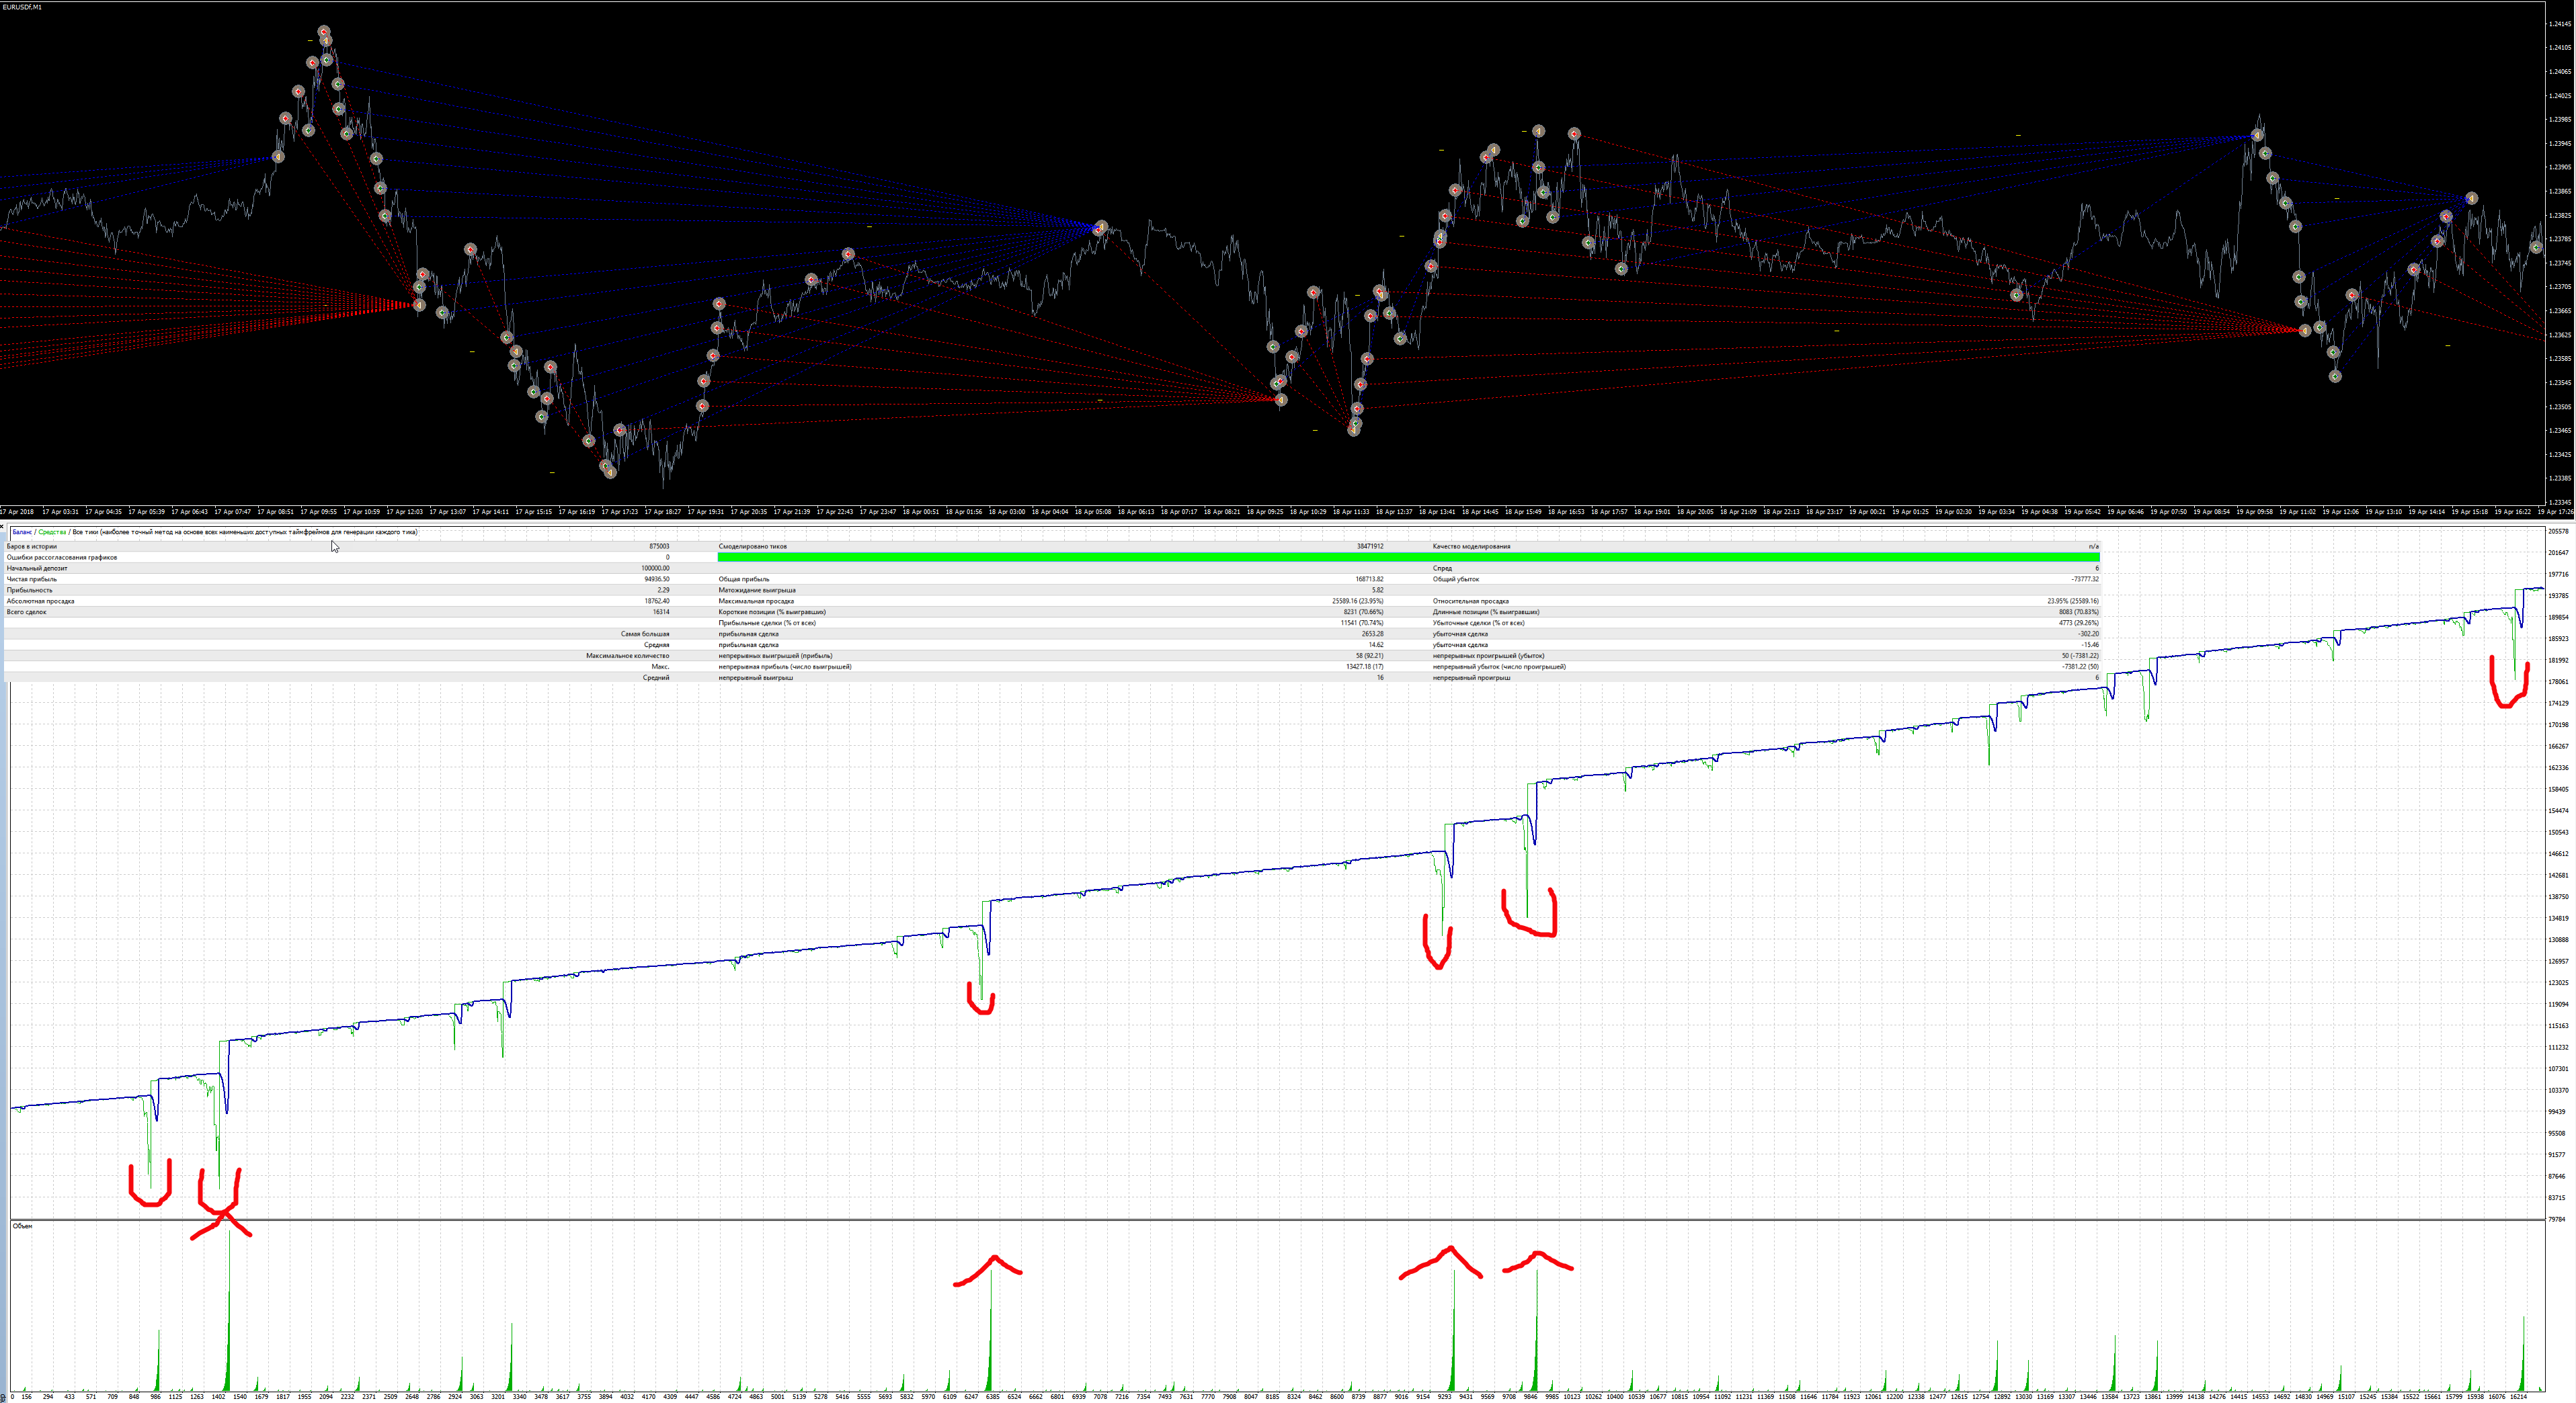Click expected payoff value 5.82
Screen dimensions: 2576x1403
pyautogui.click(x=1377, y=591)
